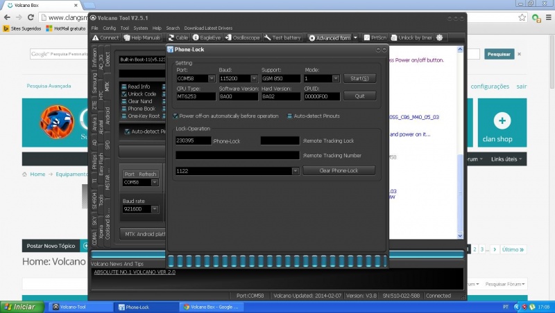Click Postar Novo Tópico button
This screenshot has height=313, width=555.
(51, 246)
